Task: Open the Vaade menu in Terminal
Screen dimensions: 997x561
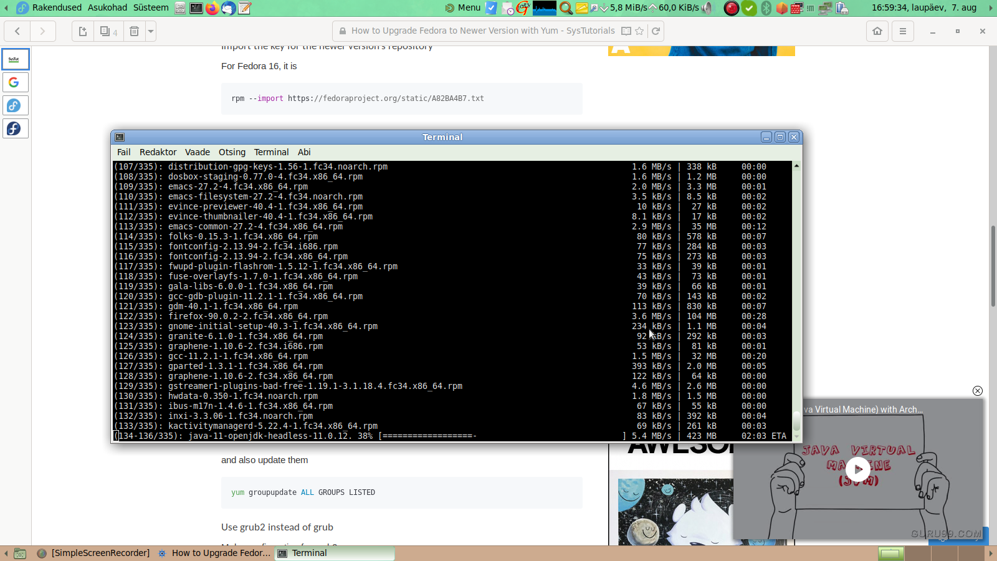Action: pyautogui.click(x=197, y=152)
